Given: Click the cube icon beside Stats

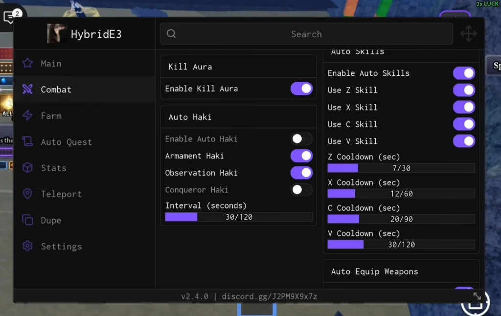Looking at the screenshot, I should pos(27,168).
